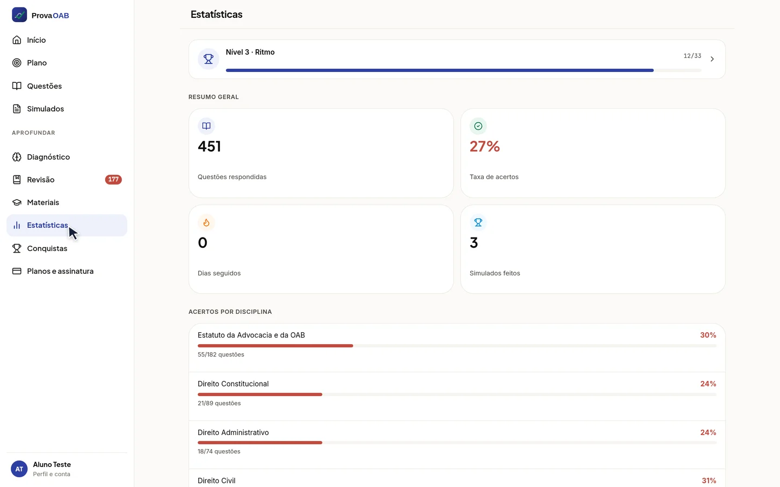Click the Planos e assinatura card icon
This screenshot has width=780, height=487.
click(x=17, y=271)
